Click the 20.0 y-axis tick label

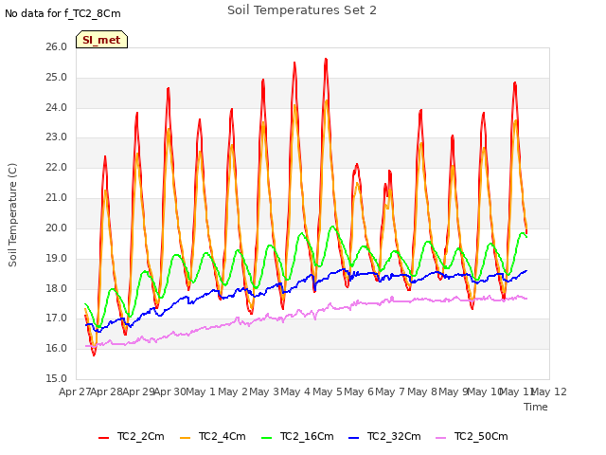(x=57, y=227)
